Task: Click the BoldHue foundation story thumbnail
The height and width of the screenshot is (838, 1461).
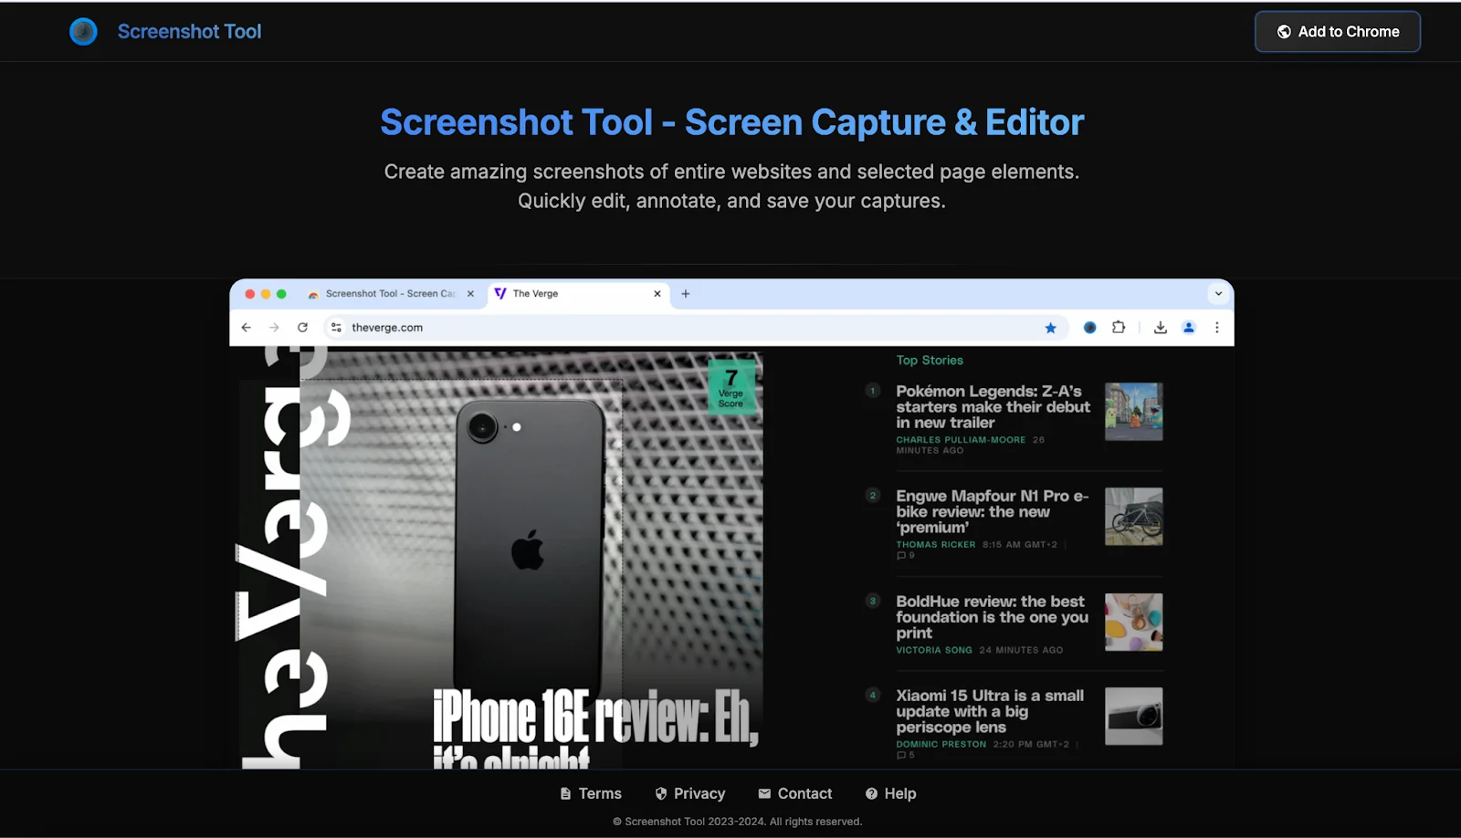Action: pos(1133,623)
